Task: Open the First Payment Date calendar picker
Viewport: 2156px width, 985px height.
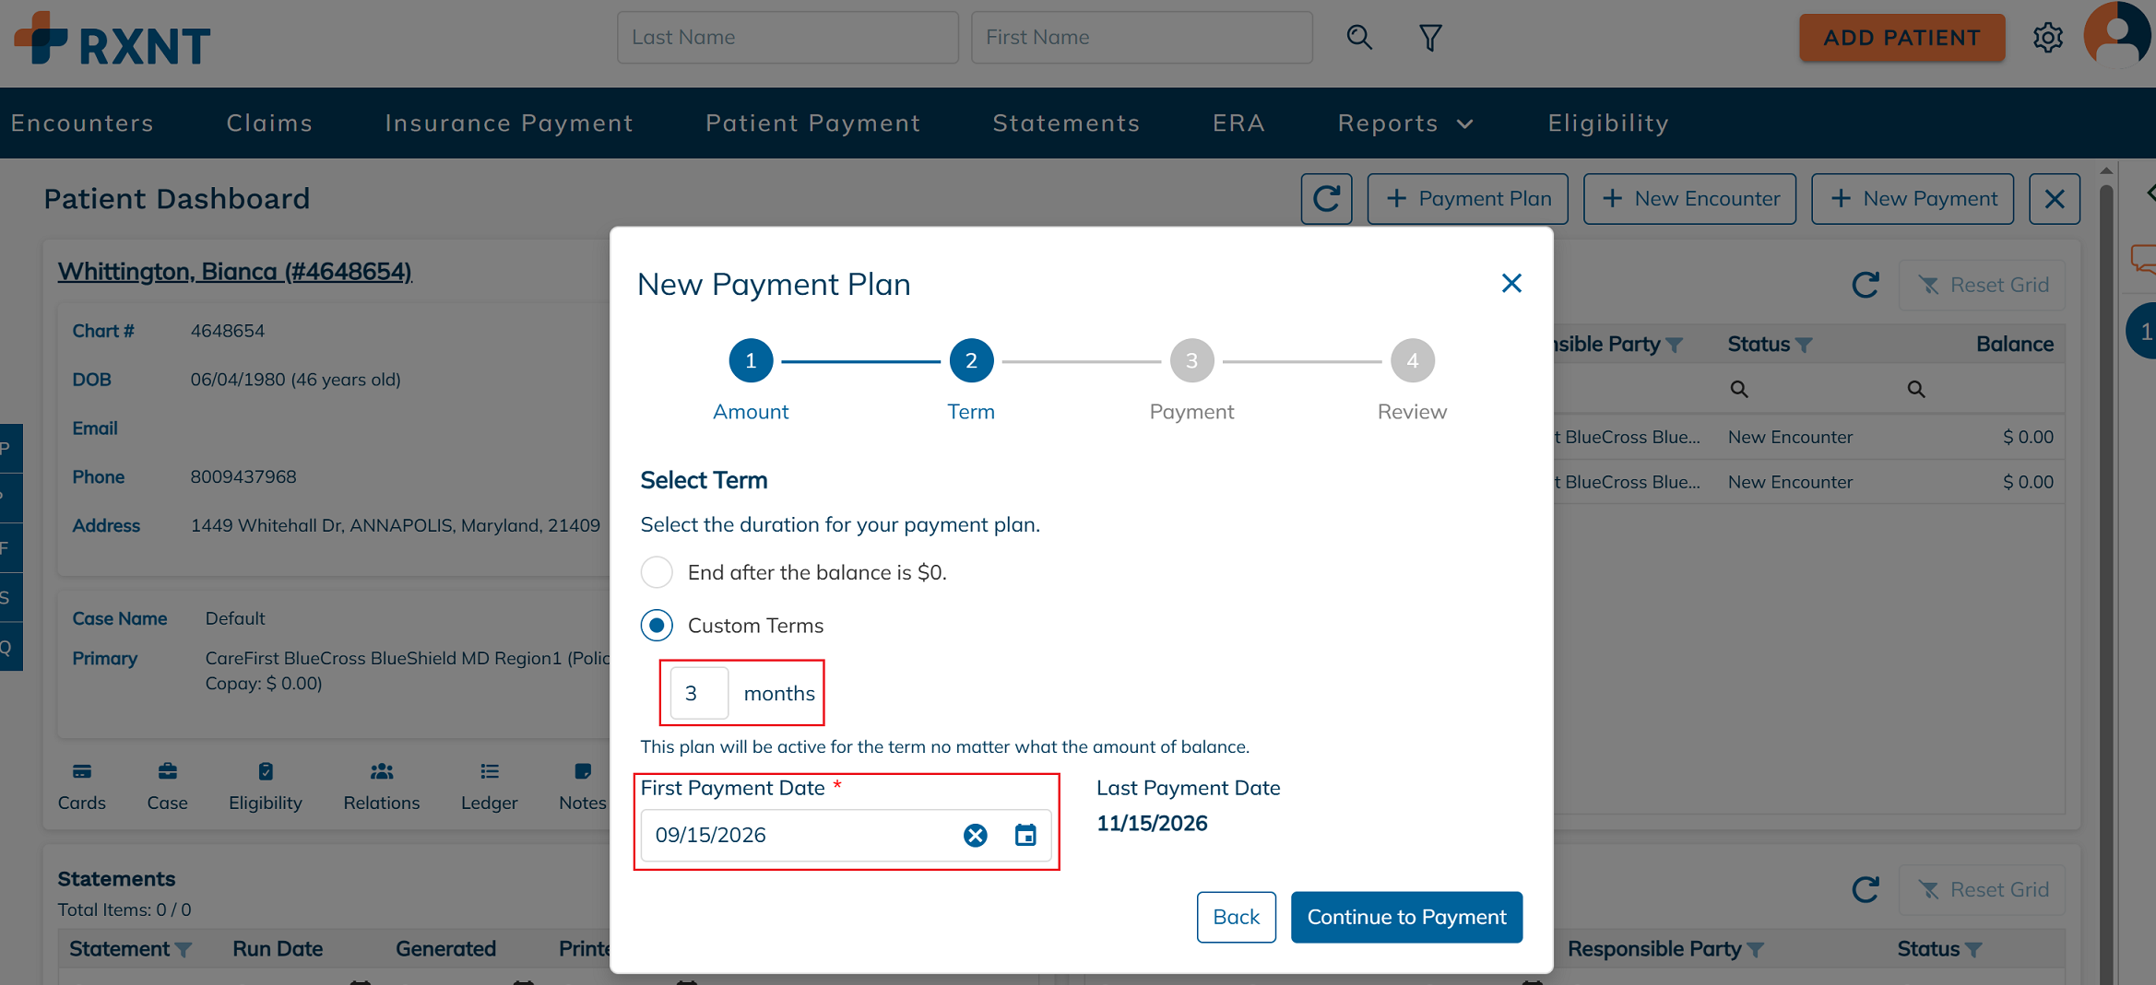Action: pos(1025,835)
